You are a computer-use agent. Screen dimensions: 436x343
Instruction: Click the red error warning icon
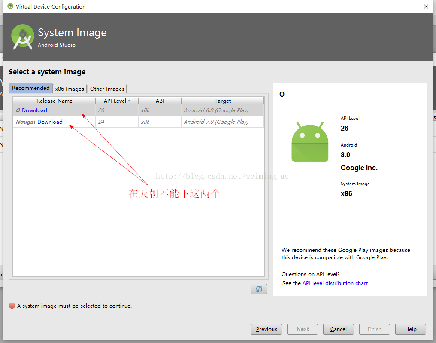coord(12,306)
